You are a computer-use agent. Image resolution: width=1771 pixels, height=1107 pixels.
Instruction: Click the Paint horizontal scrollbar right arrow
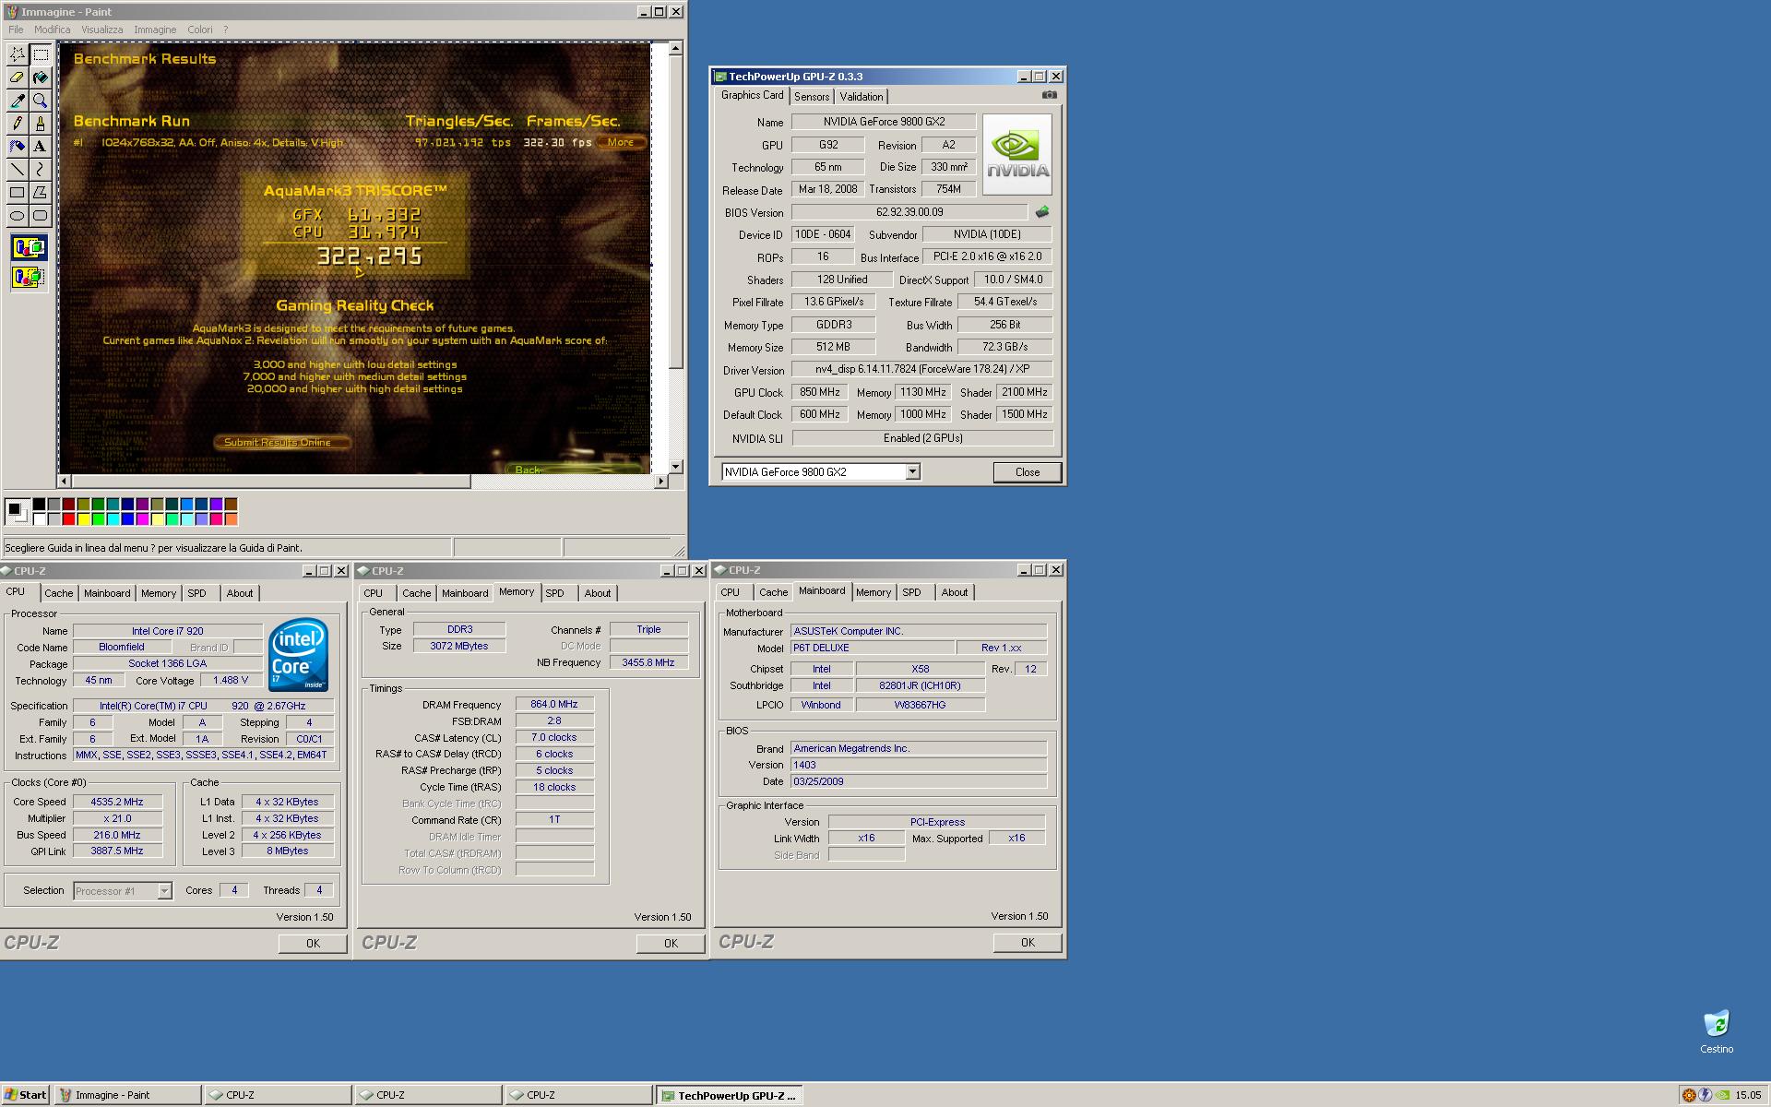tap(660, 482)
